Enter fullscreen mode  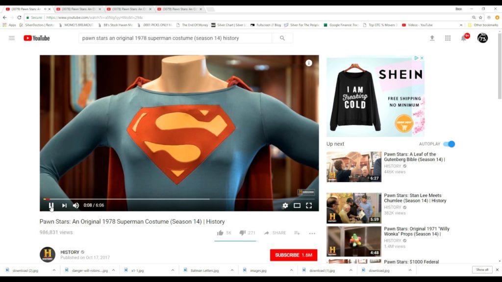pos(309,206)
